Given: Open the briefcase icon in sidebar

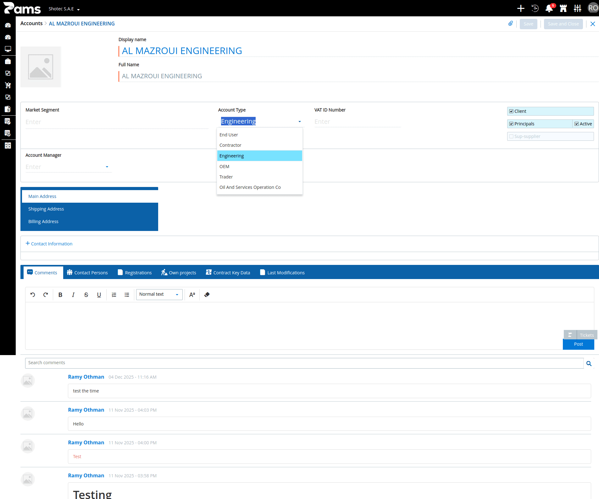Looking at the screenshot, I should point(8,61).
